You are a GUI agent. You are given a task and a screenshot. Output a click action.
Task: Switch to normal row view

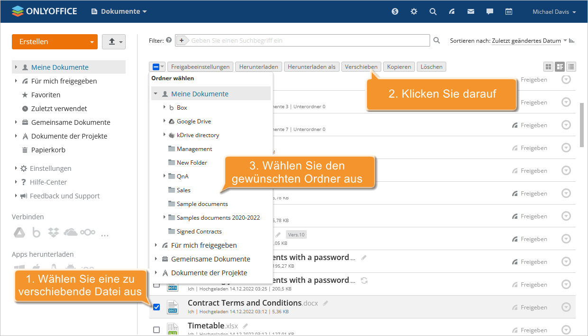tap(560, 67)
